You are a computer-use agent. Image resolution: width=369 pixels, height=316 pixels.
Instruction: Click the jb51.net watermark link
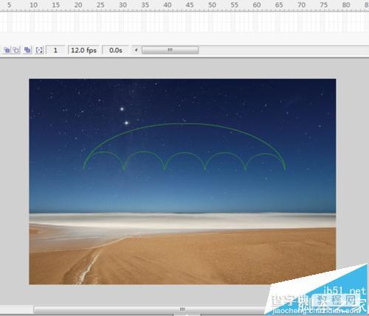(345, 292)
